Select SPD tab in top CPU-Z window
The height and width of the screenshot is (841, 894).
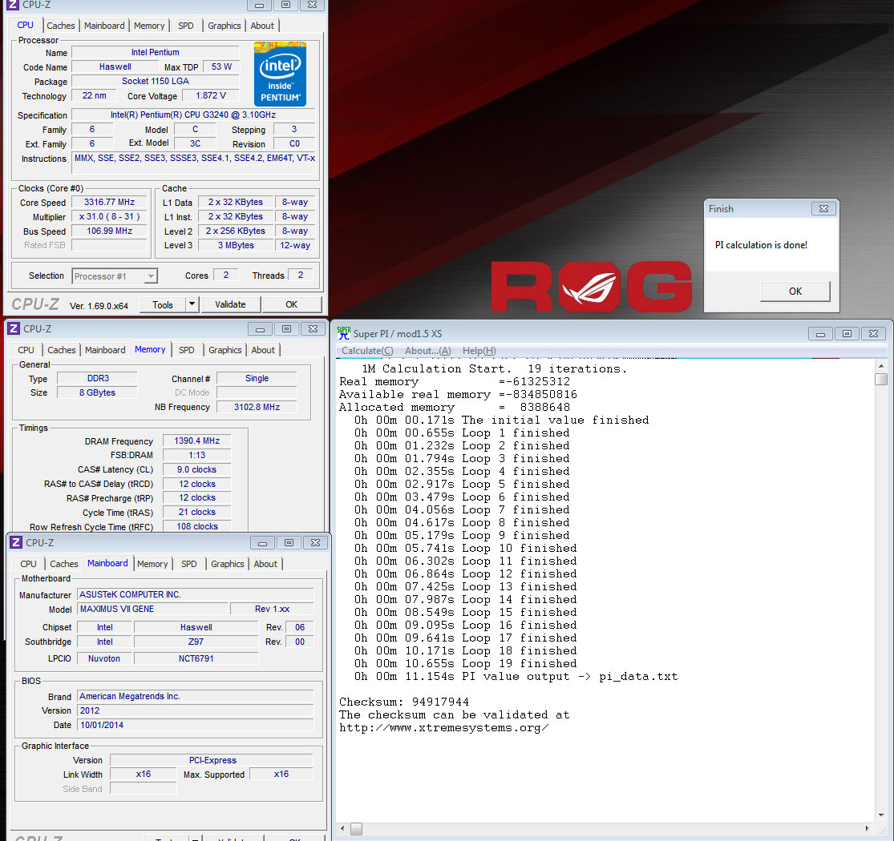pyautogui.click(x=186, y=26)
